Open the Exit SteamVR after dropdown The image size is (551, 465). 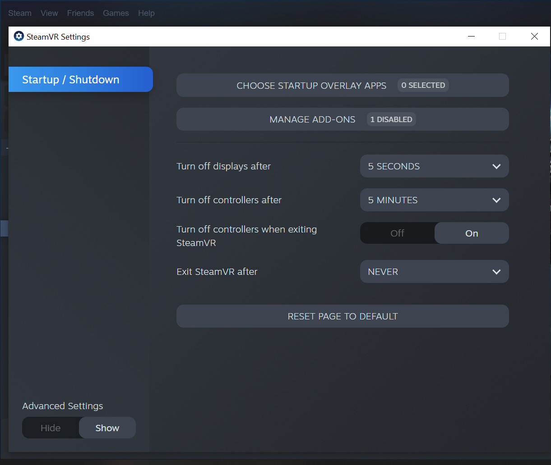[434, 272]
